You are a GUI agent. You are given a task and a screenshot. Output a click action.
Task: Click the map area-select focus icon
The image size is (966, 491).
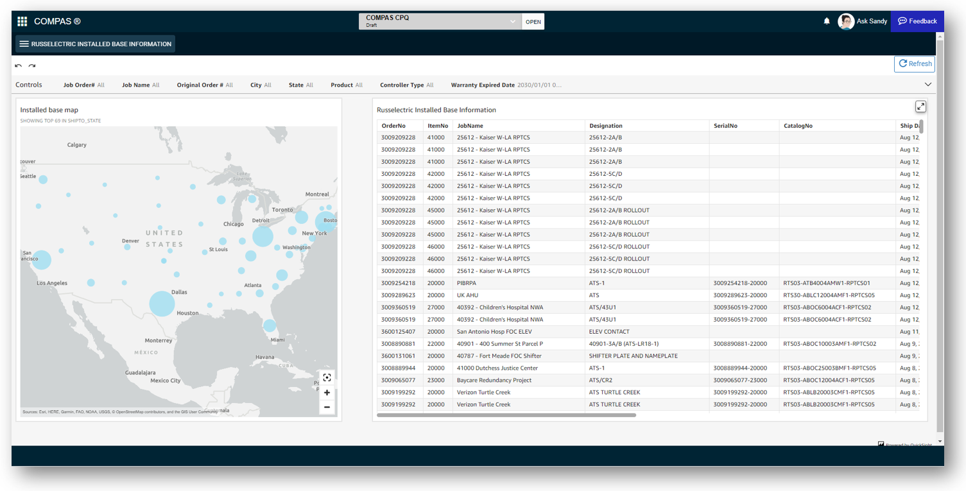coord(327,377)
